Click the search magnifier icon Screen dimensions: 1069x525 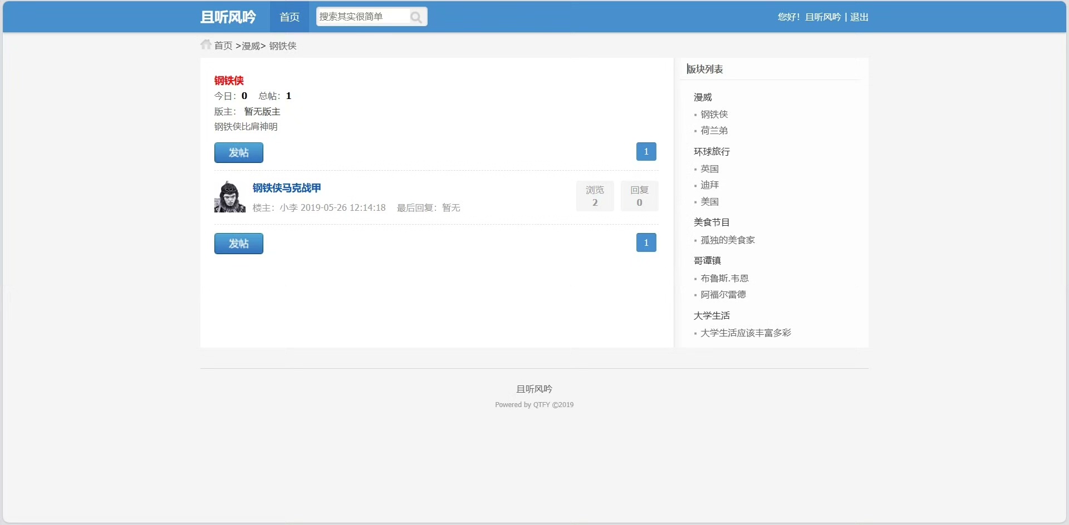tap(416, 17)
